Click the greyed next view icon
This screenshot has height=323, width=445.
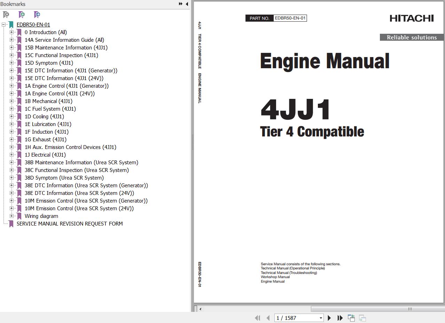pos(362,318)
